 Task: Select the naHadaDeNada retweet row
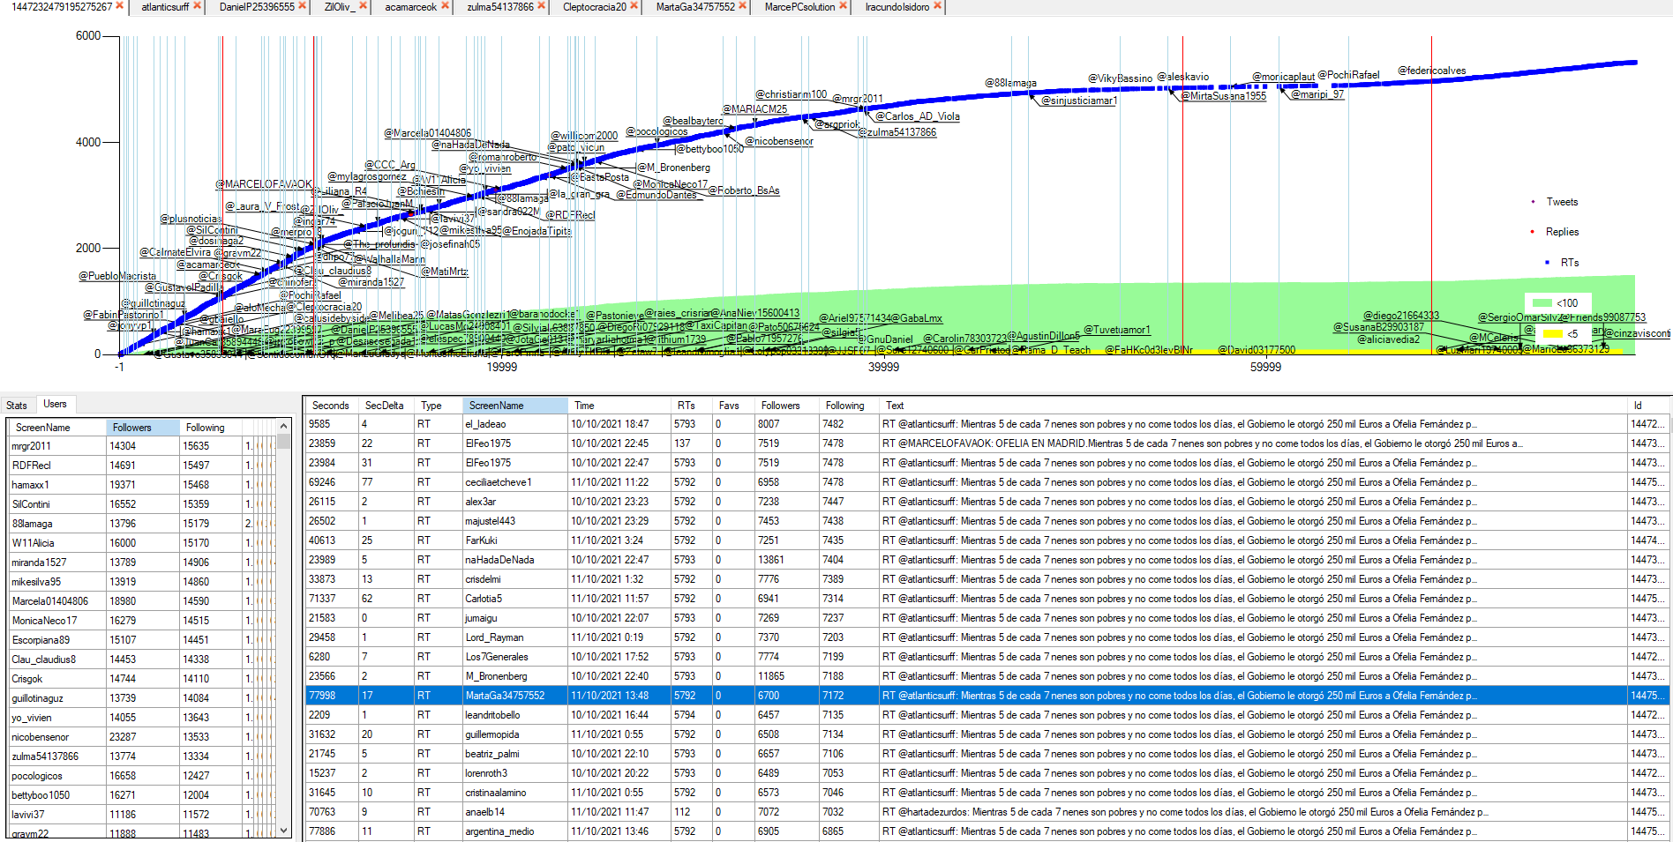point(499,560)
